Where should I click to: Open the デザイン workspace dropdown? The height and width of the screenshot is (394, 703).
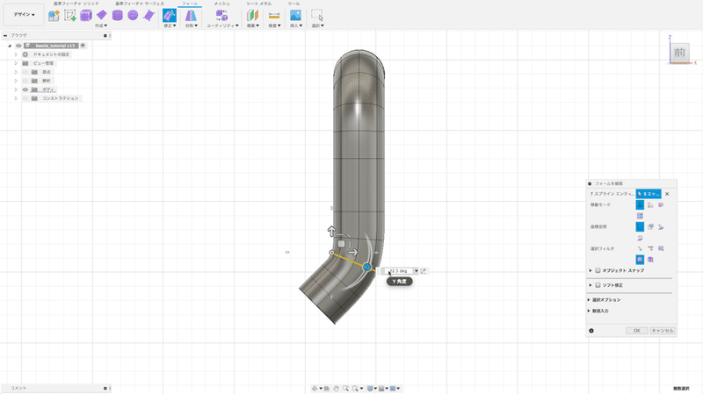pos(24,15)
